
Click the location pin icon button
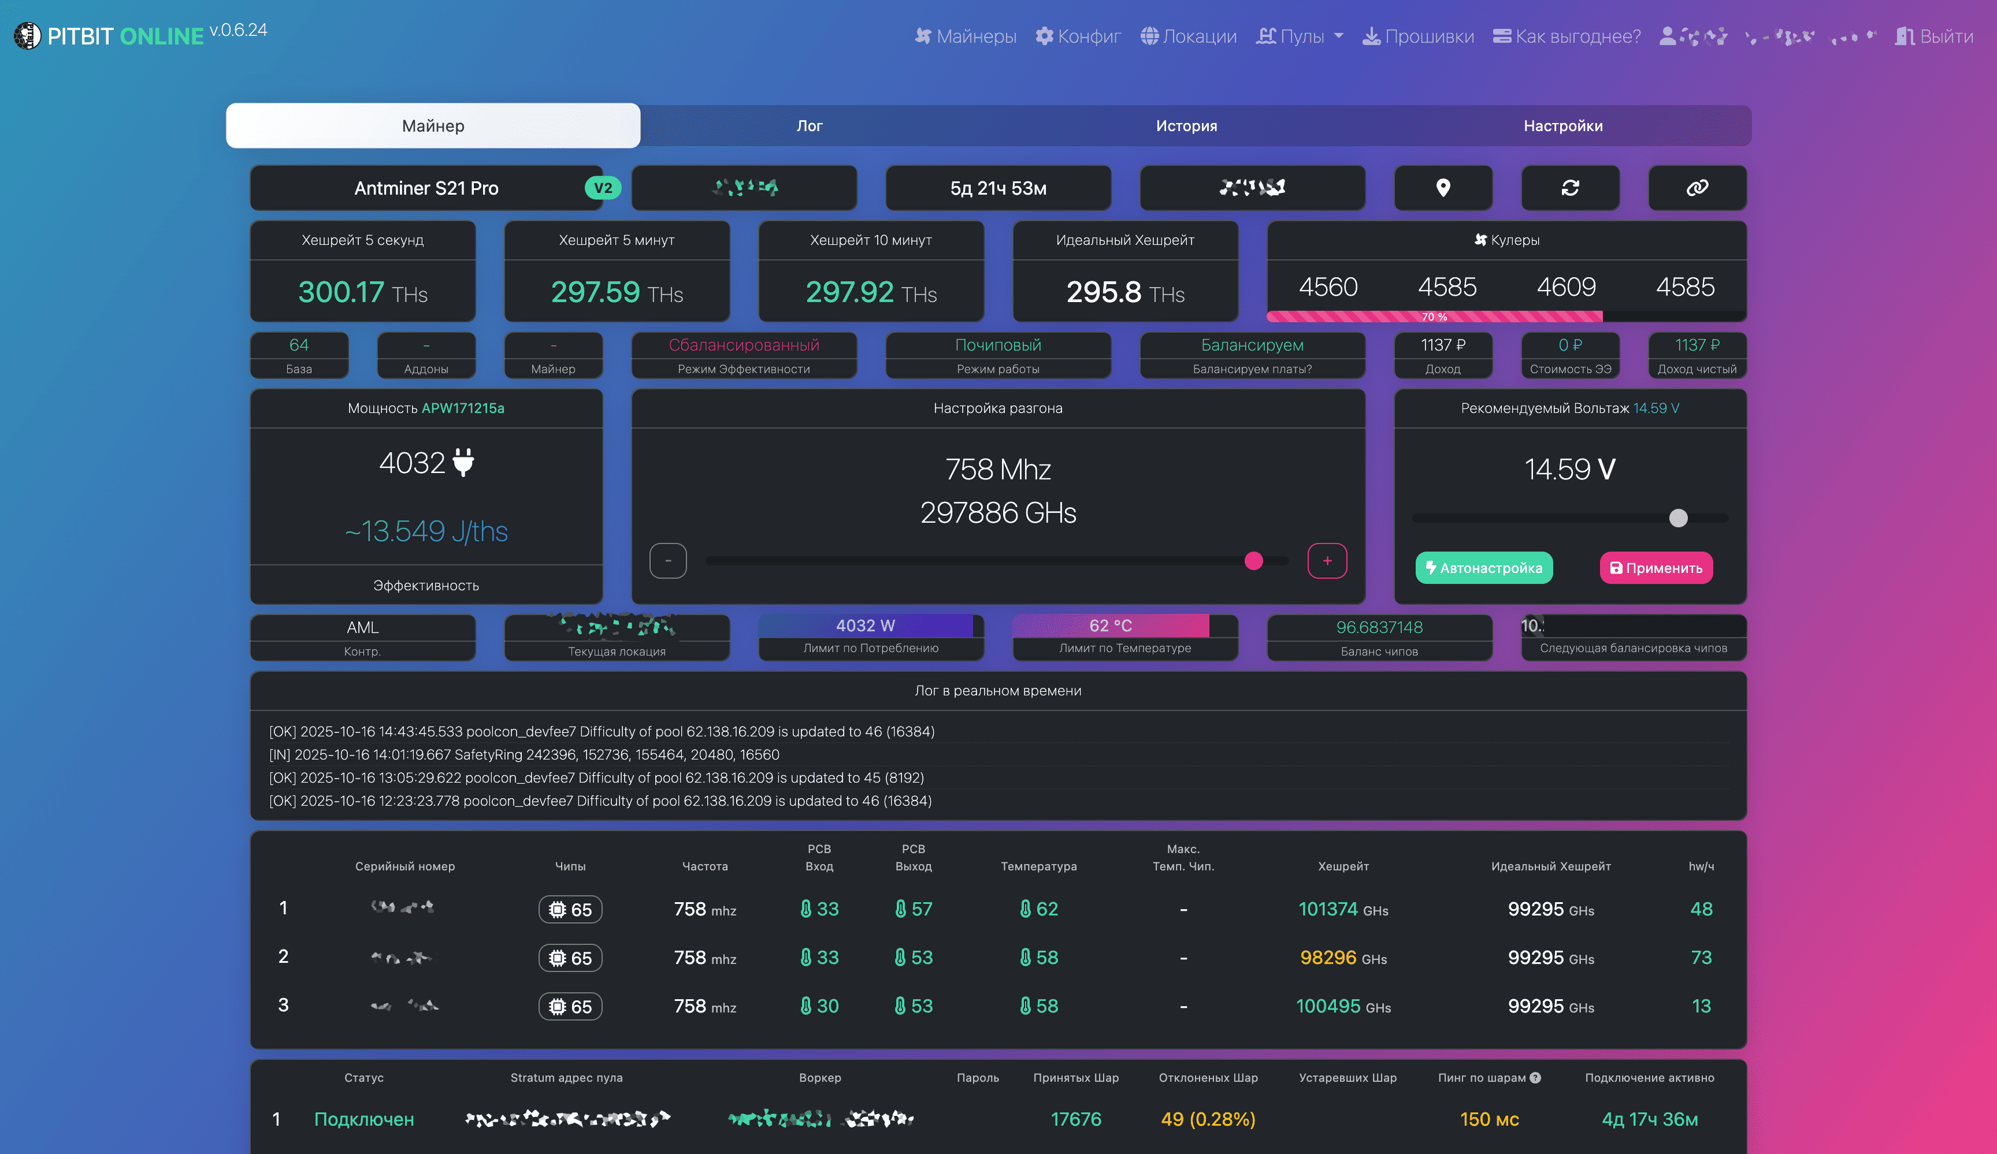[1443, 188]
